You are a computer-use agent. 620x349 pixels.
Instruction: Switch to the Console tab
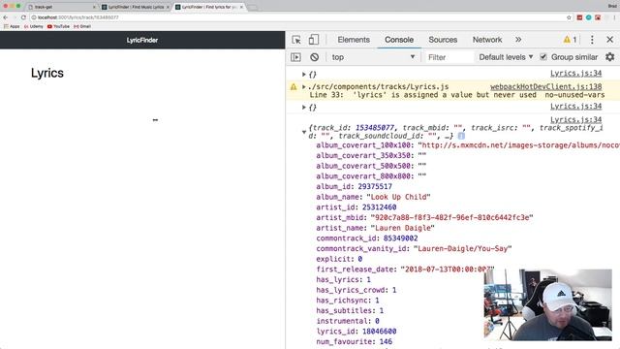(x=399, y=40)
